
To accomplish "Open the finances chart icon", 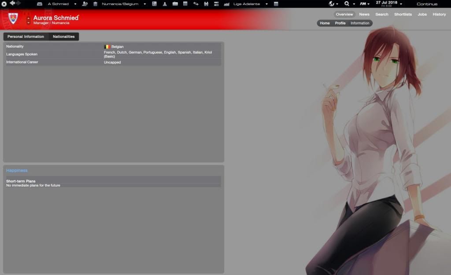I will click(227, 4).
